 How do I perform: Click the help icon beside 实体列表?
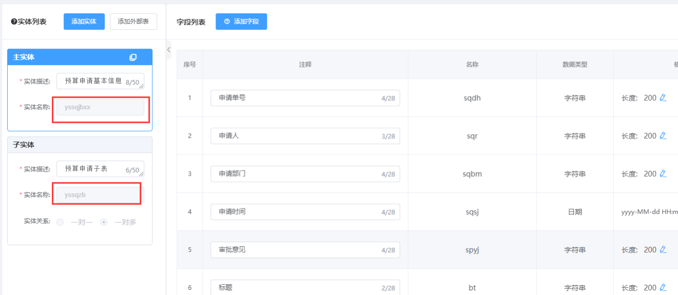(x=14, y=22)
